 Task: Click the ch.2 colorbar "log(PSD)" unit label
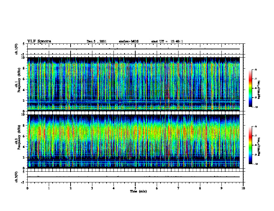(259, 147)
